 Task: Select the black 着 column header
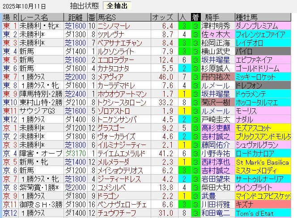tap(195, 17)
